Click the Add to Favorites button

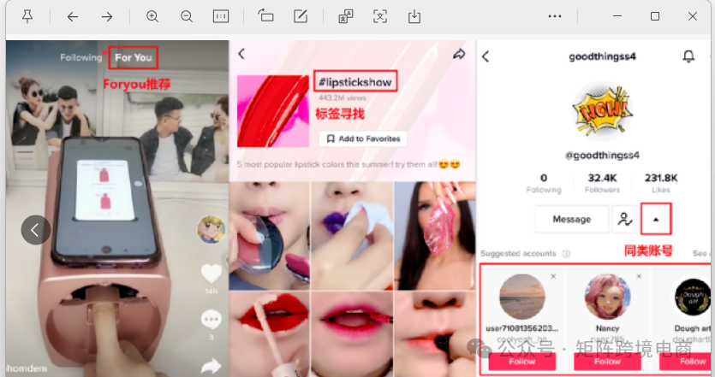[363, 138]
